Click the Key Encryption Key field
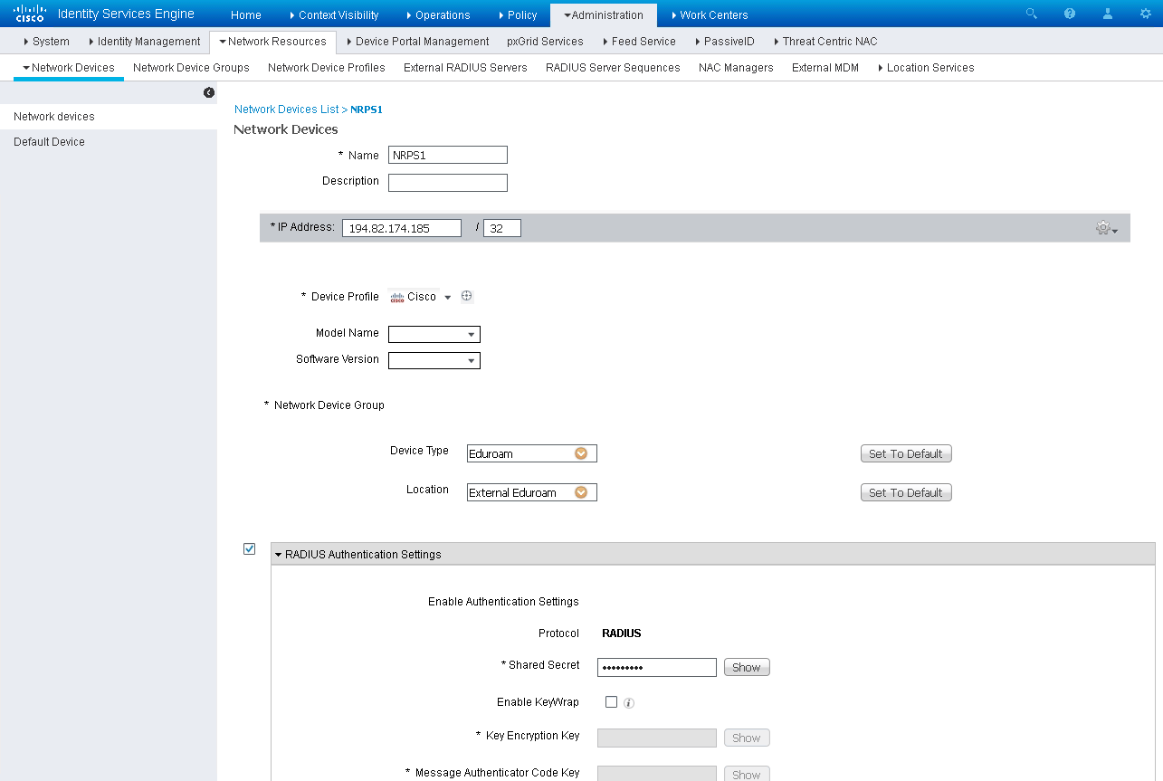 click(x=657, y=738)
